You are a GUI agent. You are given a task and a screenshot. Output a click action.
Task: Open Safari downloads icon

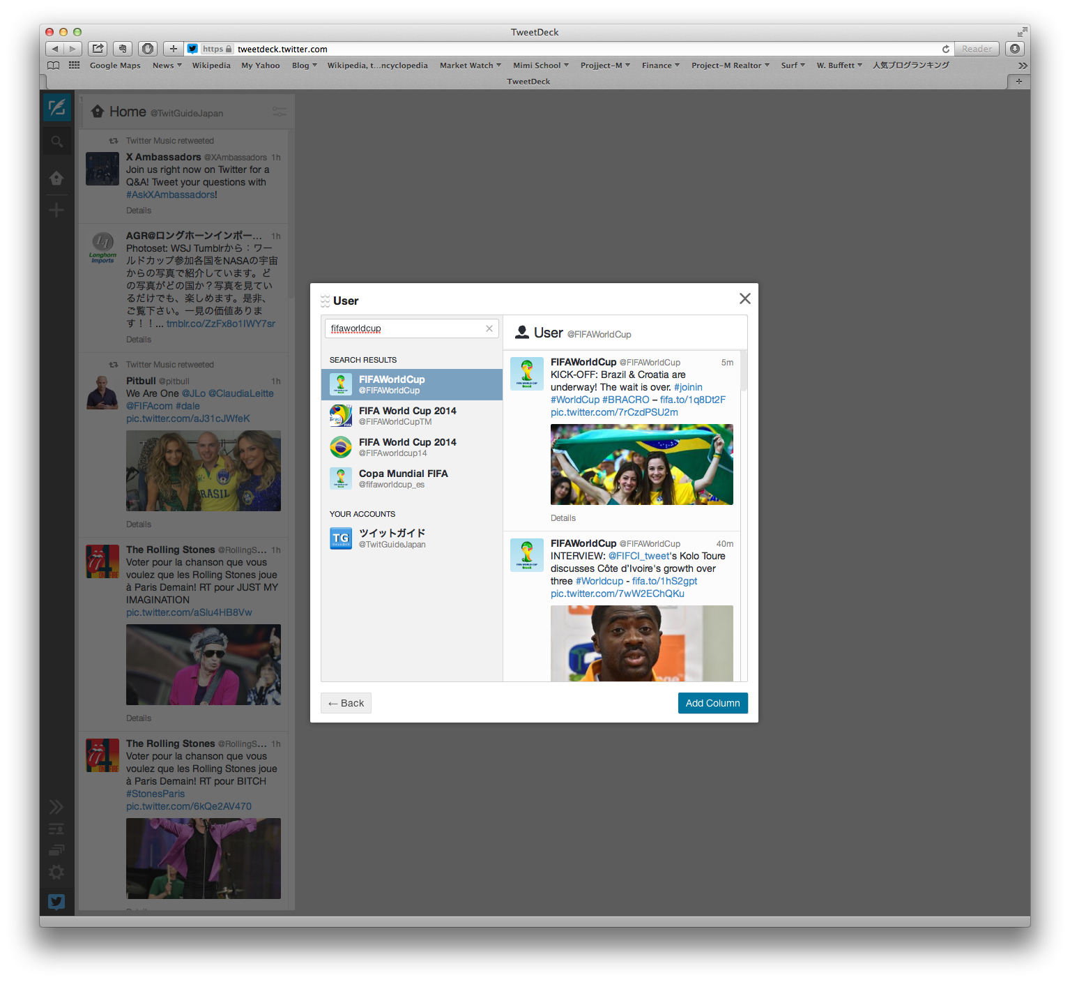coord(1015,49)
